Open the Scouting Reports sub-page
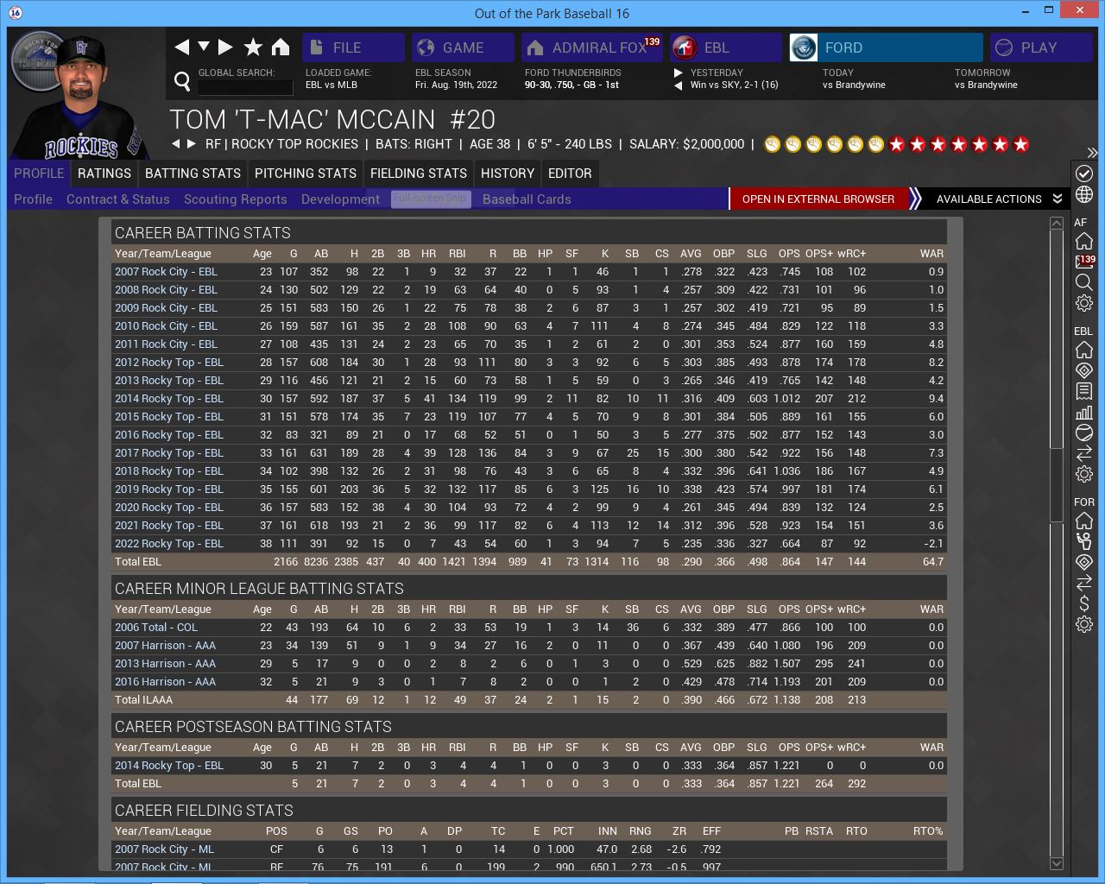This screenshot has height=884, width=1105. [x=236, y=199]
